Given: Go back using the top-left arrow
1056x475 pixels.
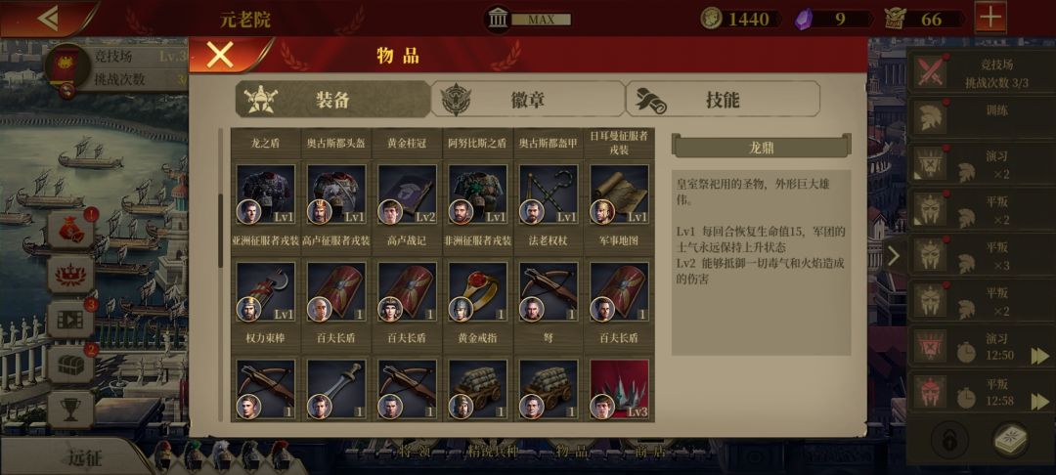Looking at the screenshot, I should (48, 19).
